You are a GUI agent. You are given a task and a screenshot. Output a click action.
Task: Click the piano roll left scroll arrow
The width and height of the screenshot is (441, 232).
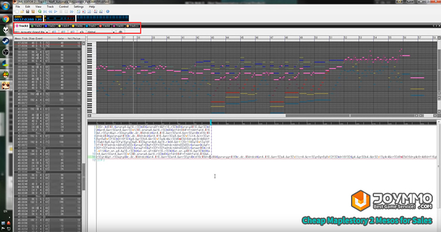(x=89, y=115)
